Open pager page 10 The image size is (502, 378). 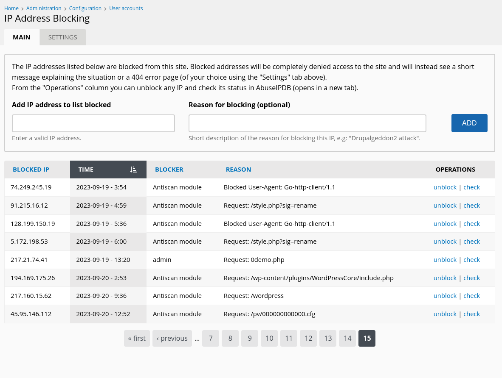click(269, 339)
